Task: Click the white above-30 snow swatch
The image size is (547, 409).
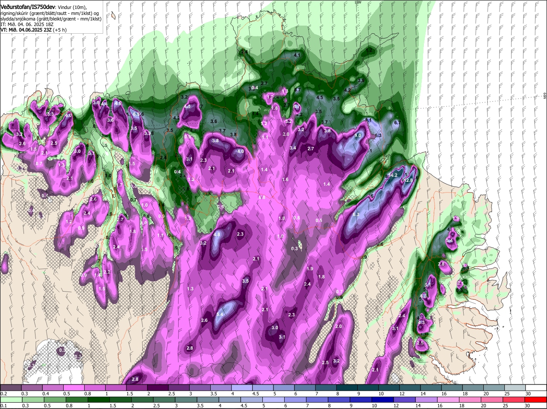Action: (536, 387)
